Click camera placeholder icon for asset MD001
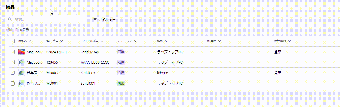 (21, 83)
